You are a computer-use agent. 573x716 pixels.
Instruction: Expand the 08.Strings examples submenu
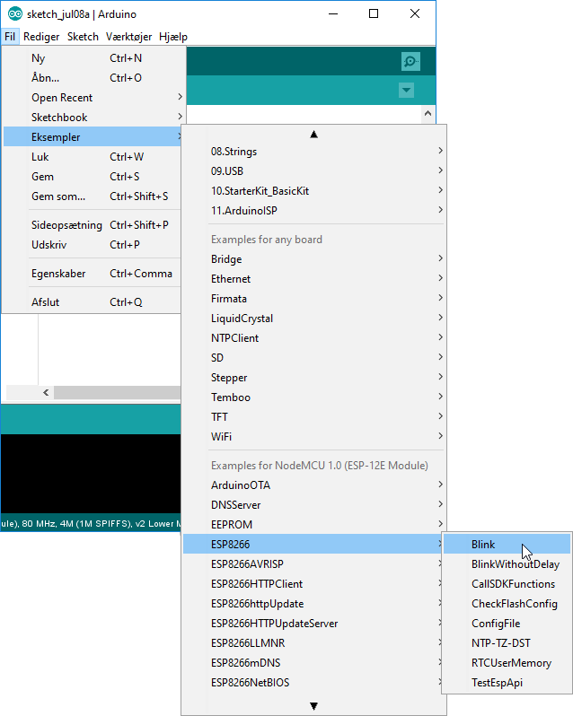coord(234,152)
